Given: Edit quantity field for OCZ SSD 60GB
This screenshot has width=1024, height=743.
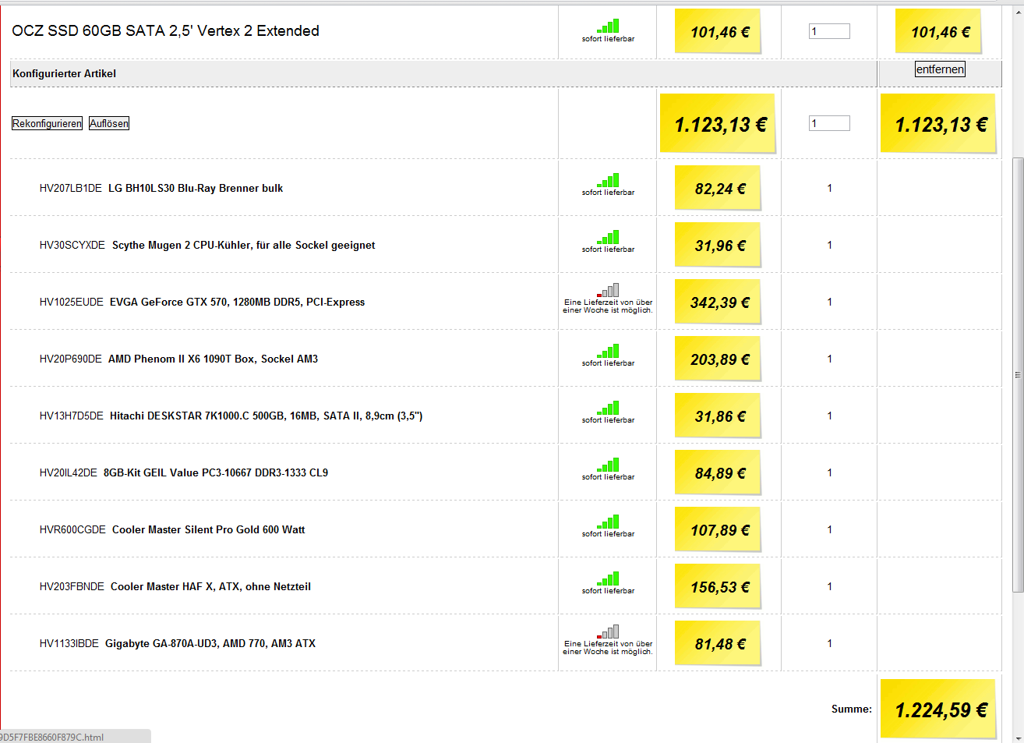Looking at the screenshot, I should 829,31.
